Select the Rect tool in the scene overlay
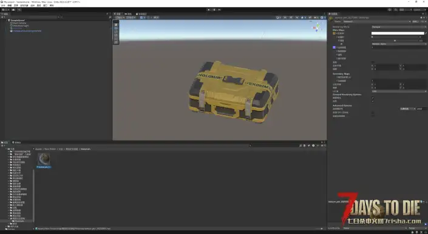The image size is (428, 234). (x=116, y=39)
